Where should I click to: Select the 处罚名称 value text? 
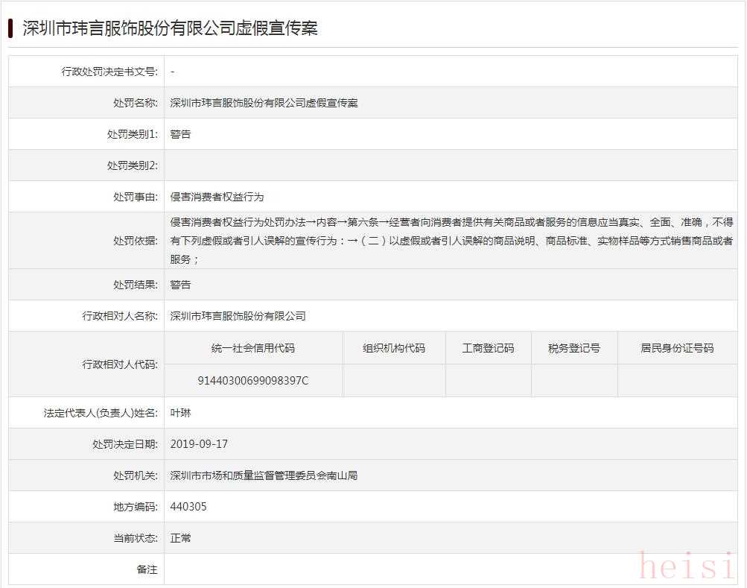pyautogui.click(x=264, y=103)
